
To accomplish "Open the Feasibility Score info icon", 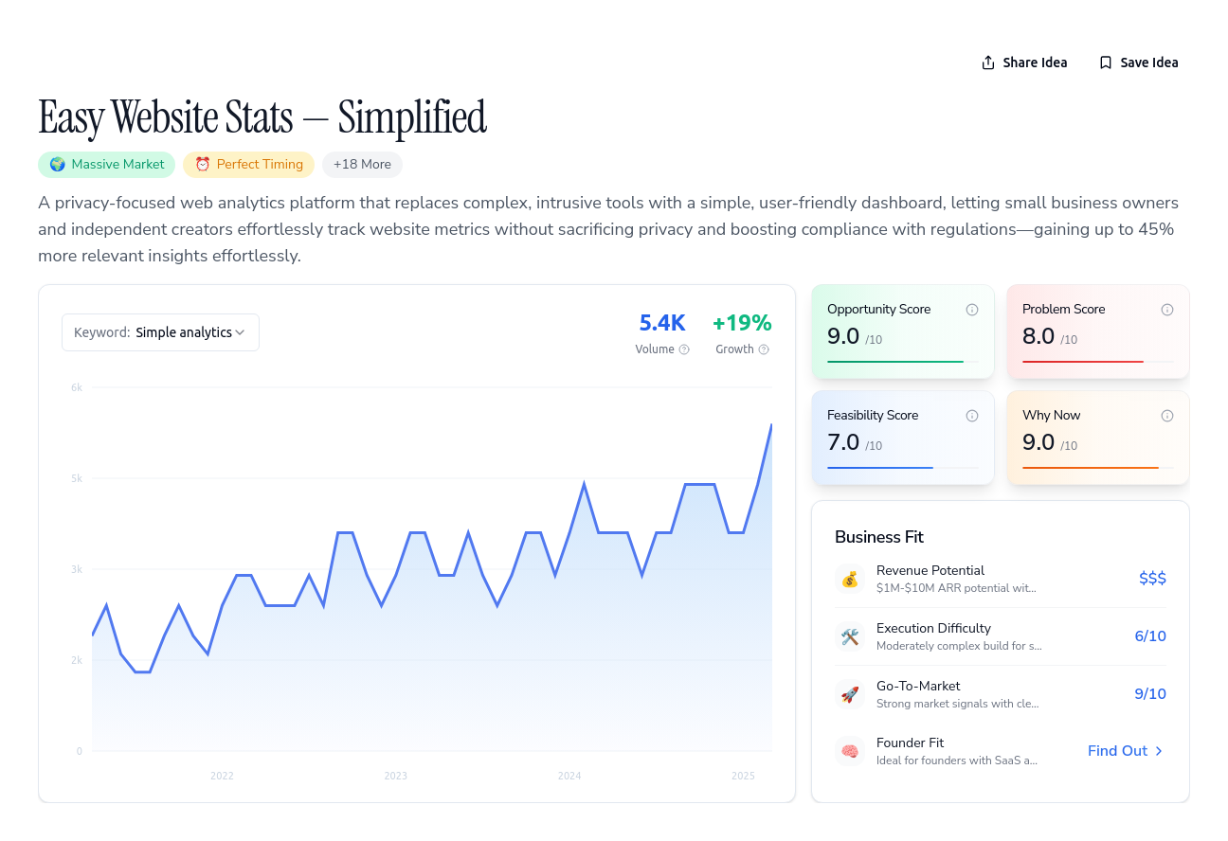I will tap(972, 416).
